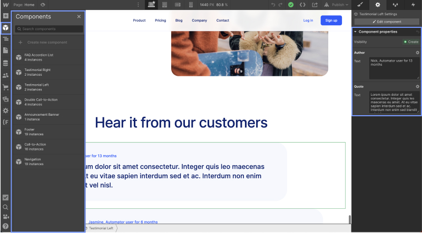Switch to the Style Manager drops tab
This screenshot has height=233, width=422.
point(395,5)
